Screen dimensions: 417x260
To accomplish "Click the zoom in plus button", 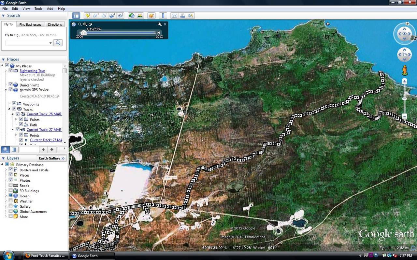I will point(405,81).
